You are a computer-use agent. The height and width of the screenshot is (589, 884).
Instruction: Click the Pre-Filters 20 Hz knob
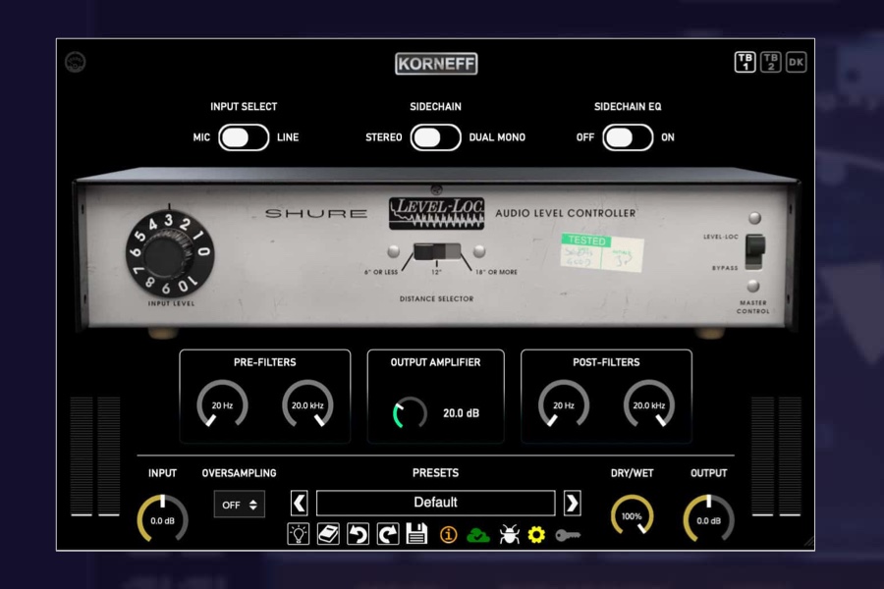[x=222, y=404]
